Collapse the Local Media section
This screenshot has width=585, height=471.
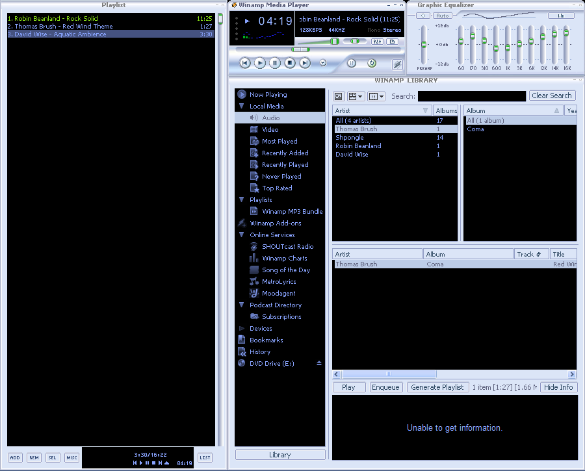[x=242, y=106]
